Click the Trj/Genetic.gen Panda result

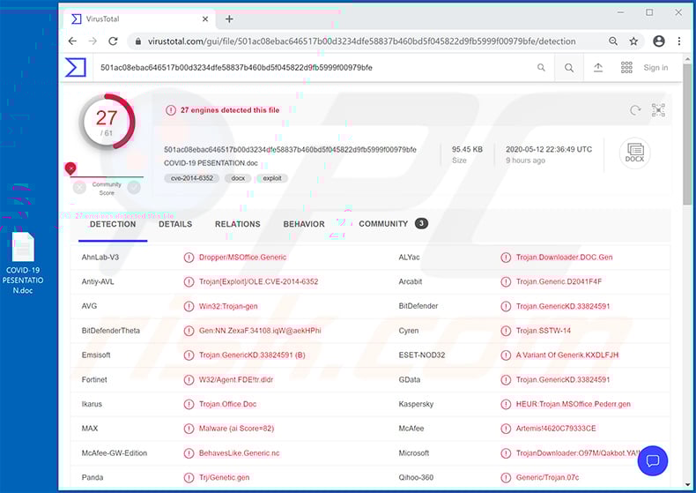click(x=224, y=477)
